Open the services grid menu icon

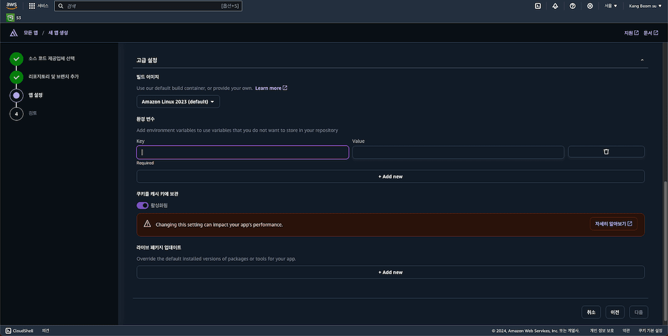click(32, 6)
